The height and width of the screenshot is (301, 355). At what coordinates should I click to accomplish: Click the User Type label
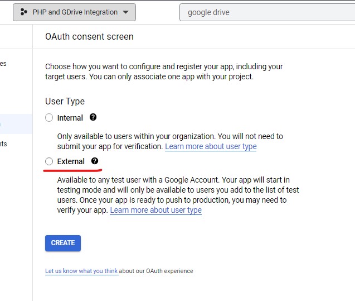click(x=65, y=101)
